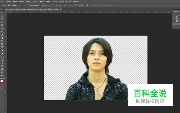Reset default foreground and background colors
The width and height of the screenshot is (180, 113).
pyautogui.click(x=1, y=78)
